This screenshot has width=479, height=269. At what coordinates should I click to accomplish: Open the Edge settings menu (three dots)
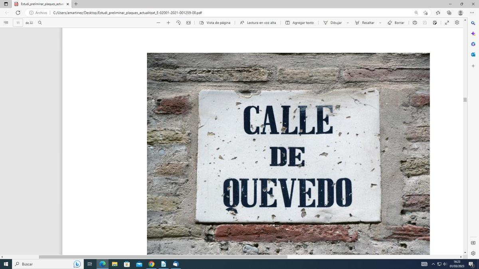point(472,12)
